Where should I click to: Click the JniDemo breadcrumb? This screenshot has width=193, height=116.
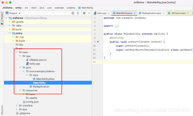tap(7, 8)
